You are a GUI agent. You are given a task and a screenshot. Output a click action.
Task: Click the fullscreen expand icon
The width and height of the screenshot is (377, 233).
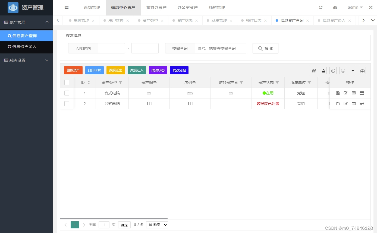pyautogui.click(x=371, y=8)
